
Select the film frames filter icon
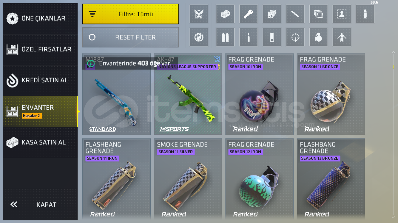pyautogui.click(x=318, y=14)
